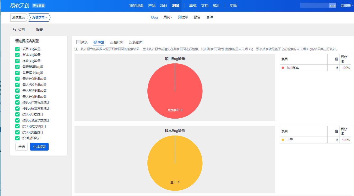
Task: Switch to the 折线图 line chart view
Action: click(136, 42)
